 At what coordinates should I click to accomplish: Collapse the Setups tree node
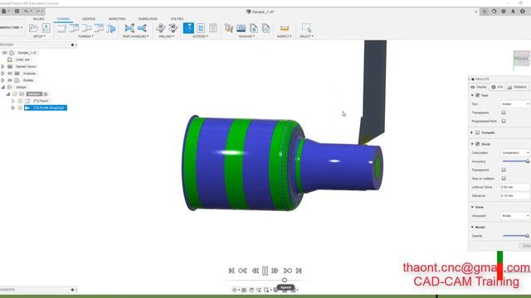click(2, 87)
